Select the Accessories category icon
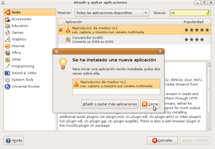This screenshot has height=149, width=215. point(7,19)
